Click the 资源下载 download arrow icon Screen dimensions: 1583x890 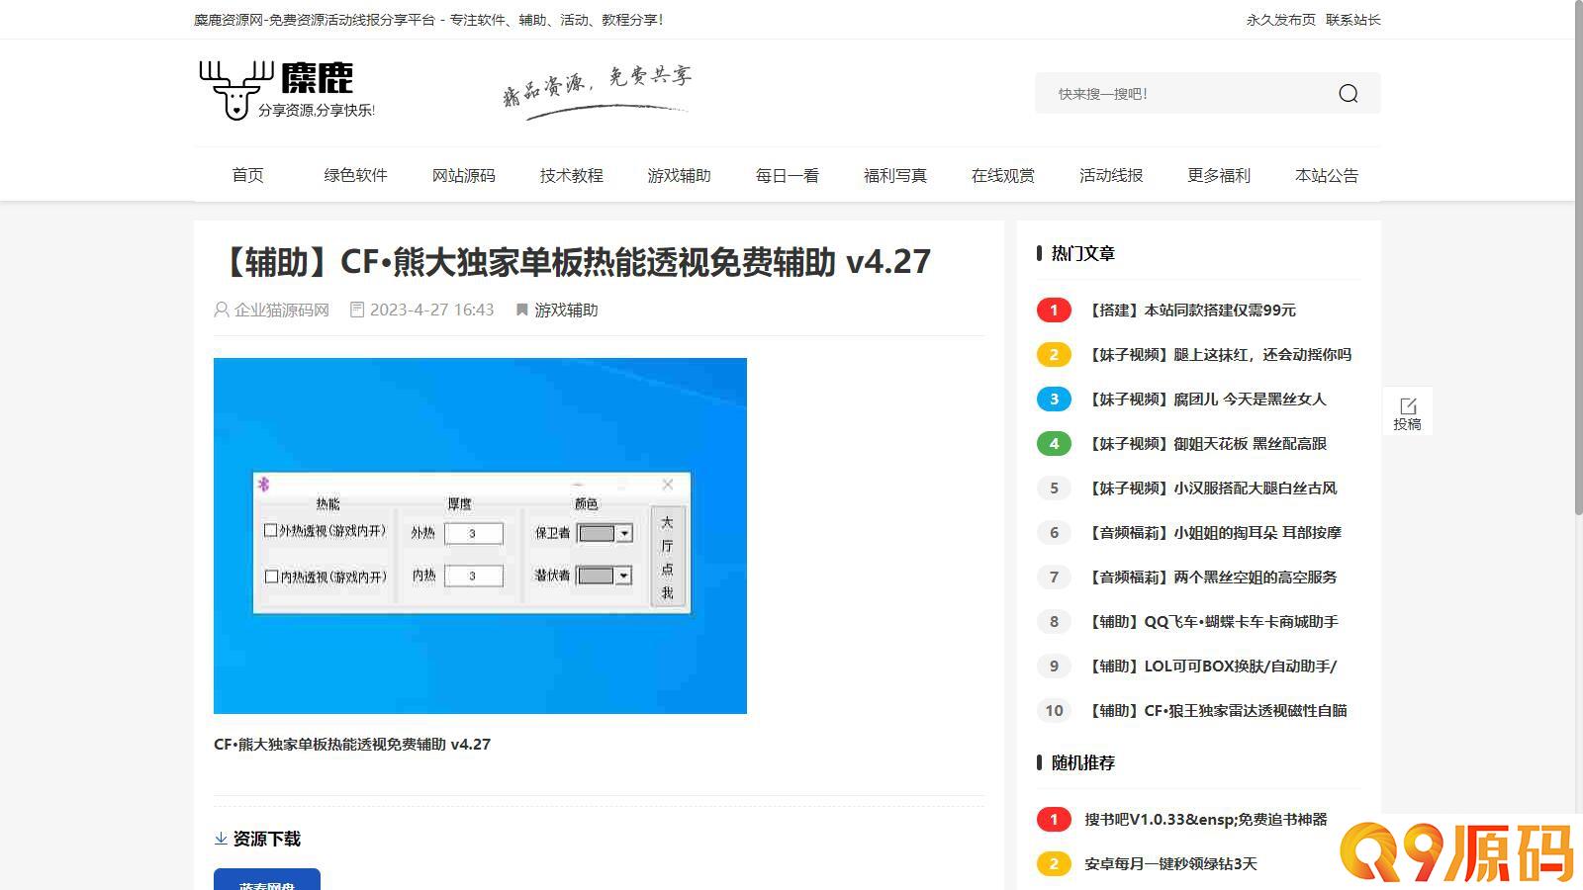pos(221,839)
